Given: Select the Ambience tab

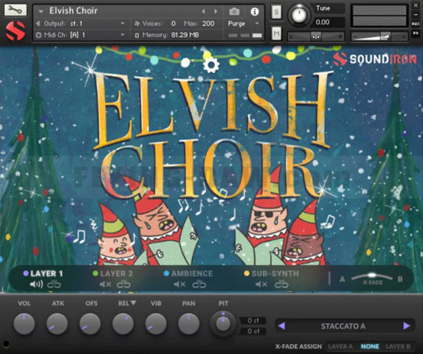Looking at the screenshot, I should (x=192, y=273).
